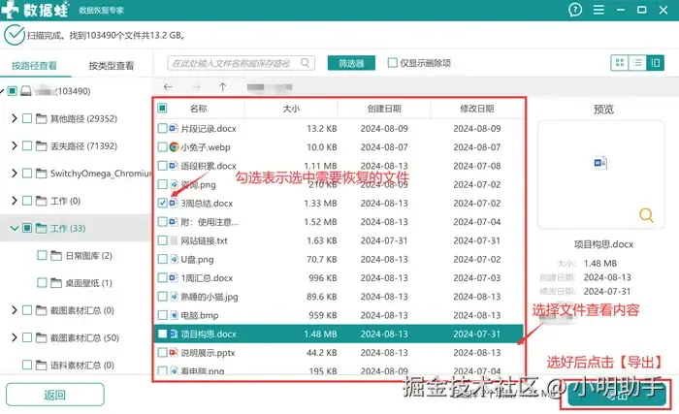Image resolution: width=679 pixels, height=414 pixels.
Task: Select the 附：使用注意 file row
Action: pyautogui.click(x=339, y=222)
